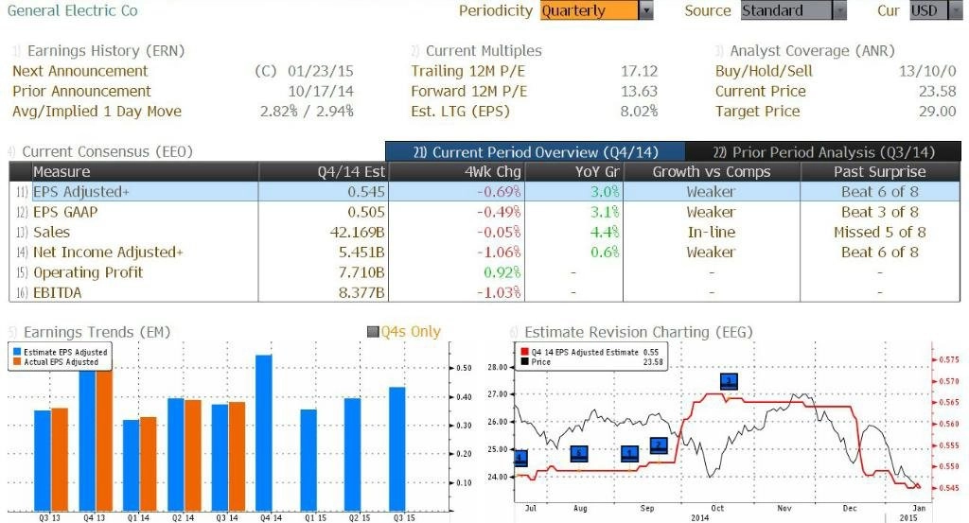Expand the arrow beside the Standard source box
This screenshot has height=523, width=969.
tap(839, 10)
